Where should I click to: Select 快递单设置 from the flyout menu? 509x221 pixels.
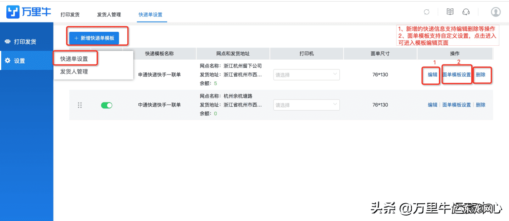(74, 59)
